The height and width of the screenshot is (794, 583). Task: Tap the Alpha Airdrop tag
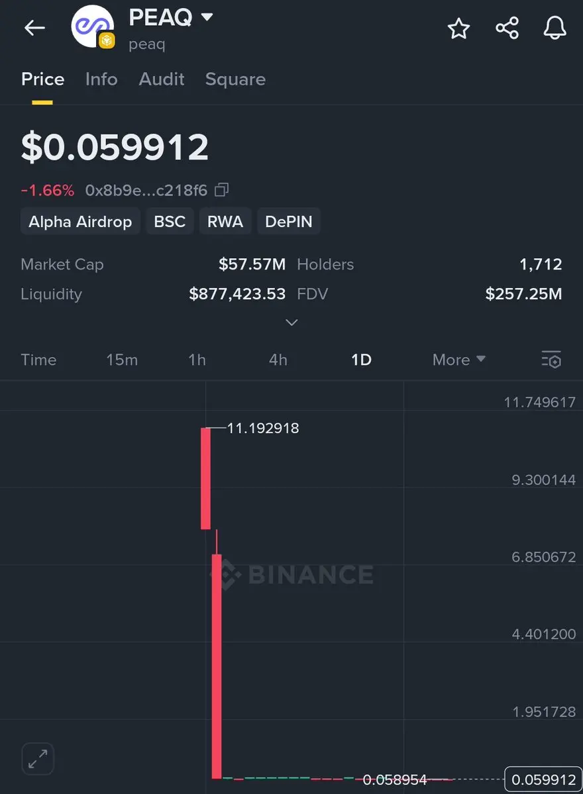coord(80,221)
